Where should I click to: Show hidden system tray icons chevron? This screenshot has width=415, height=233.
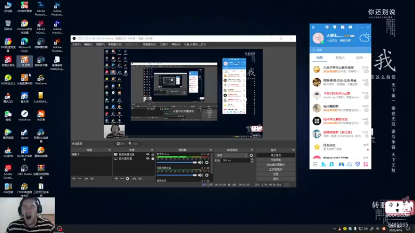pos(335,229)
